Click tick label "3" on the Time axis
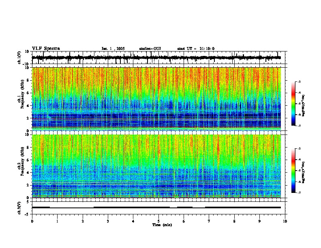Screen dimensions: 321x248 click(x=108, y=221)
